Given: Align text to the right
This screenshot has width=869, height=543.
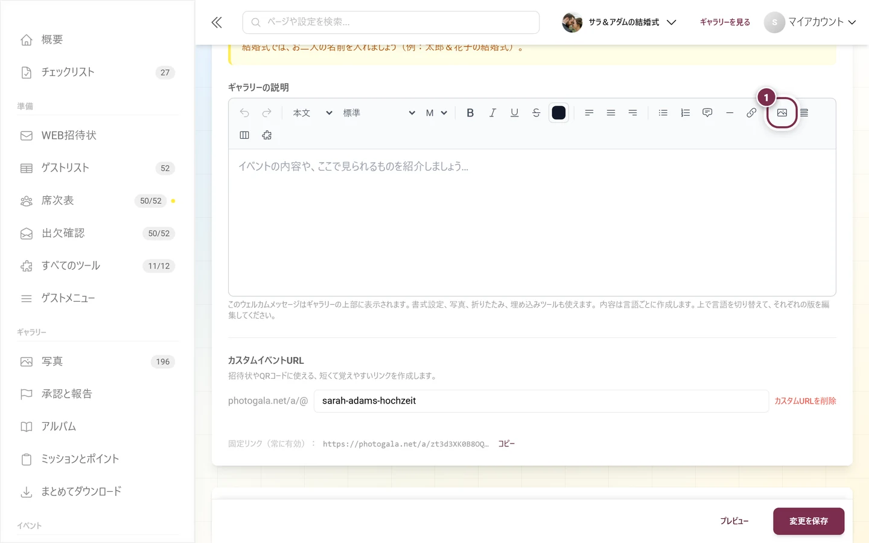Looking at the screenshot, I should (632, 113).
